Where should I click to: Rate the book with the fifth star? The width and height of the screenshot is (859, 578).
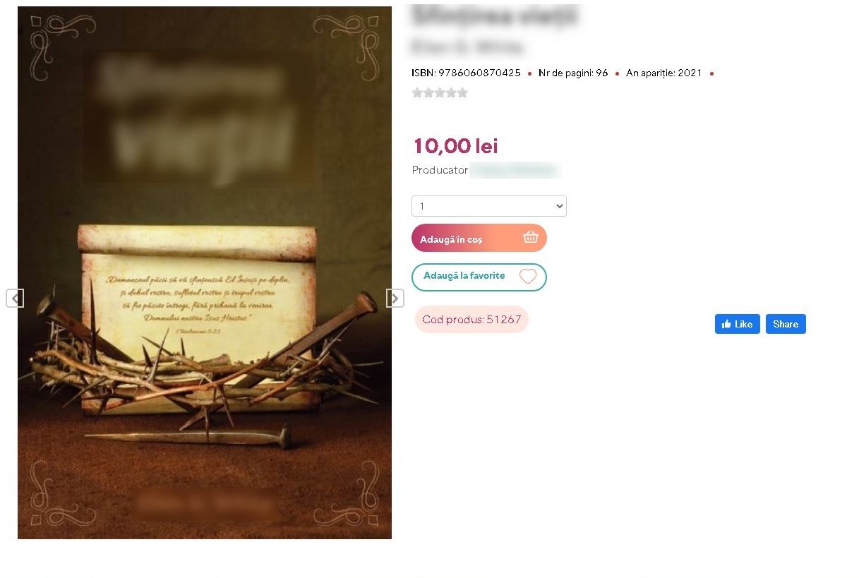click(x=462, y=92)
